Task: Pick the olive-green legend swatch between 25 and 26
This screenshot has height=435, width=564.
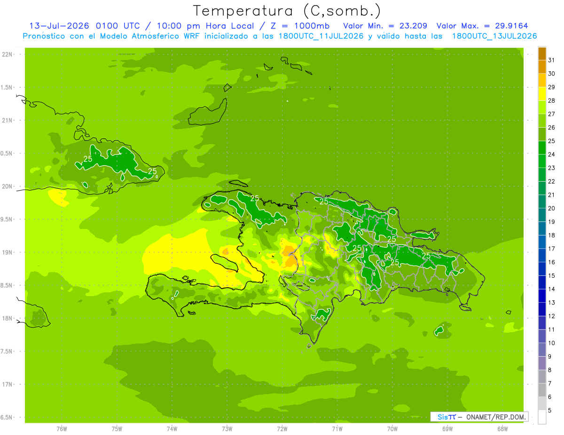Action: tap(542, 134)
